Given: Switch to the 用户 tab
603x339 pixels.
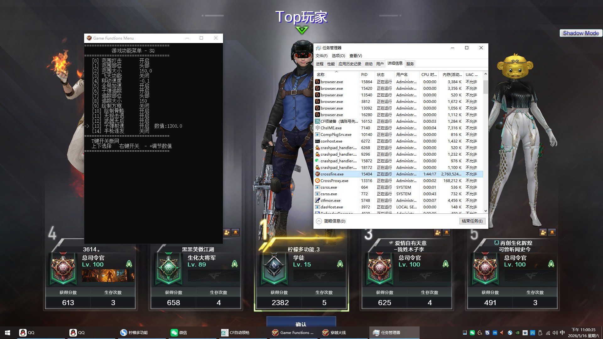Looking at the screenshot, I should tap(380, 64).
